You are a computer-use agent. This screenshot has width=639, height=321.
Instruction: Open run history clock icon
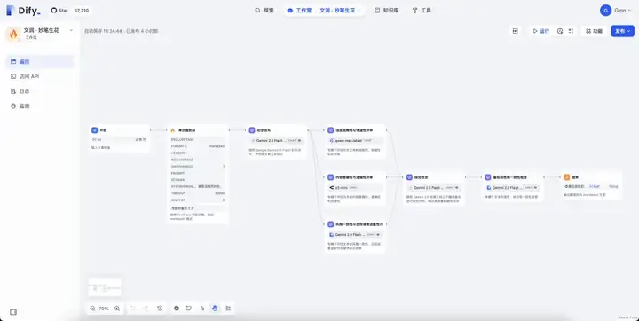point(560,31)
